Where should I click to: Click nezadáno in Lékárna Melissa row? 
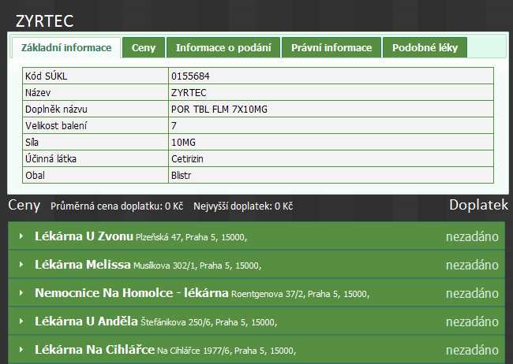point(472,265)
